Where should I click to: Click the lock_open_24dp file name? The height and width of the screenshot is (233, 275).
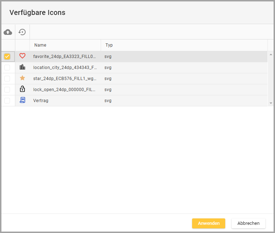64,90
